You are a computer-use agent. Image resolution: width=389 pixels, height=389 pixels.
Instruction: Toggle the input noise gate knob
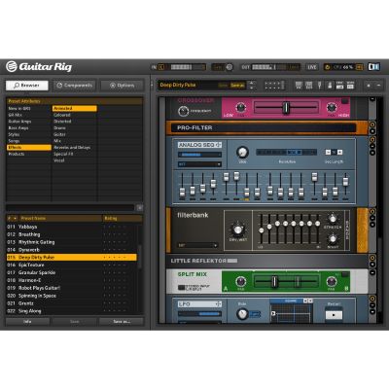pyautogui.click(x=230, y=67)
